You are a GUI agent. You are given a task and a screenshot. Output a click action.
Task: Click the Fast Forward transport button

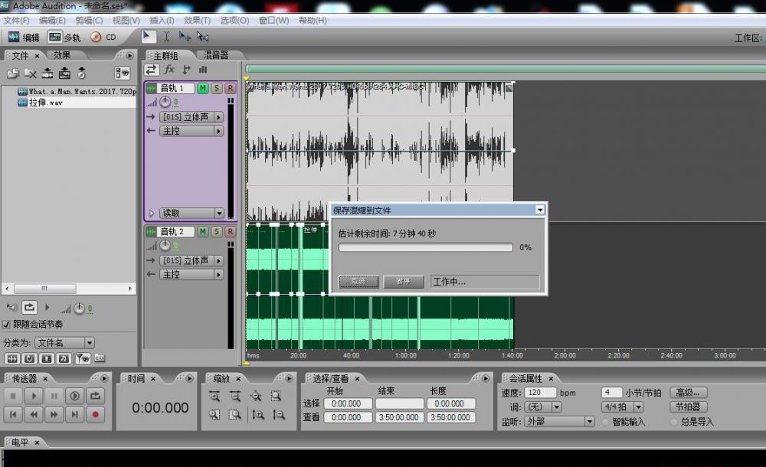[54, 415]
